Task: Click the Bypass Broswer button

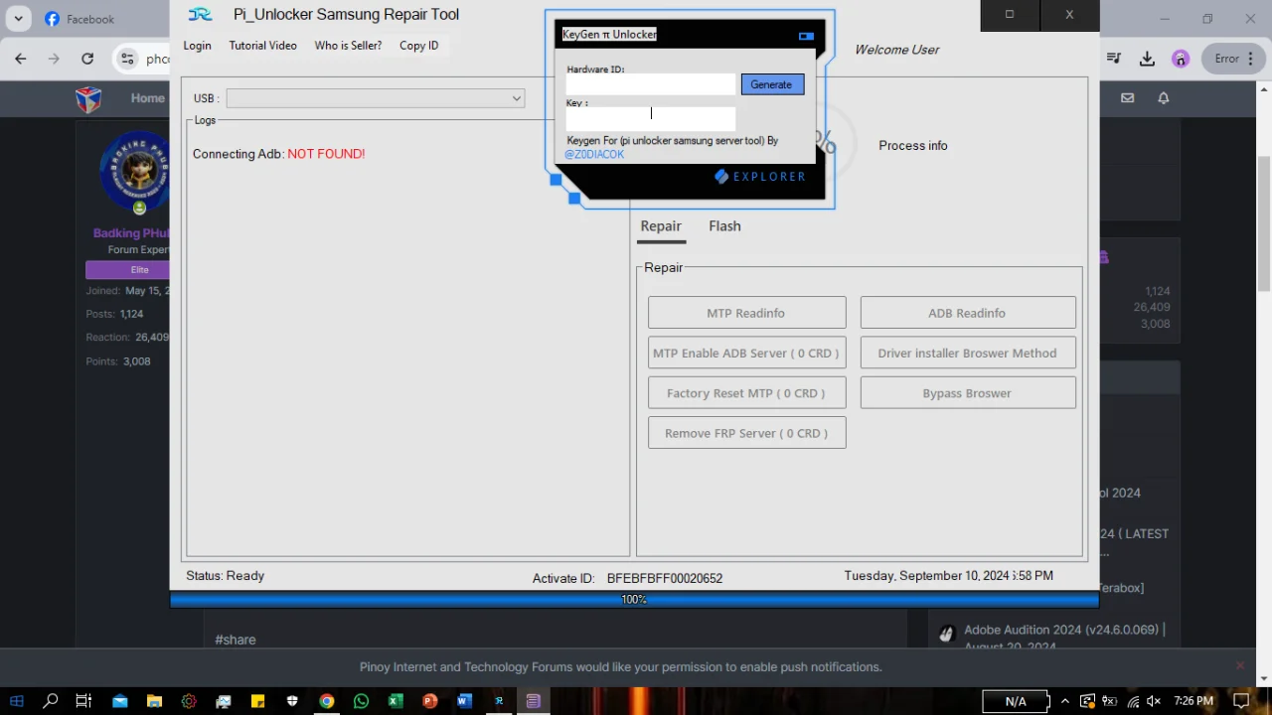Action: coord(967,393)
